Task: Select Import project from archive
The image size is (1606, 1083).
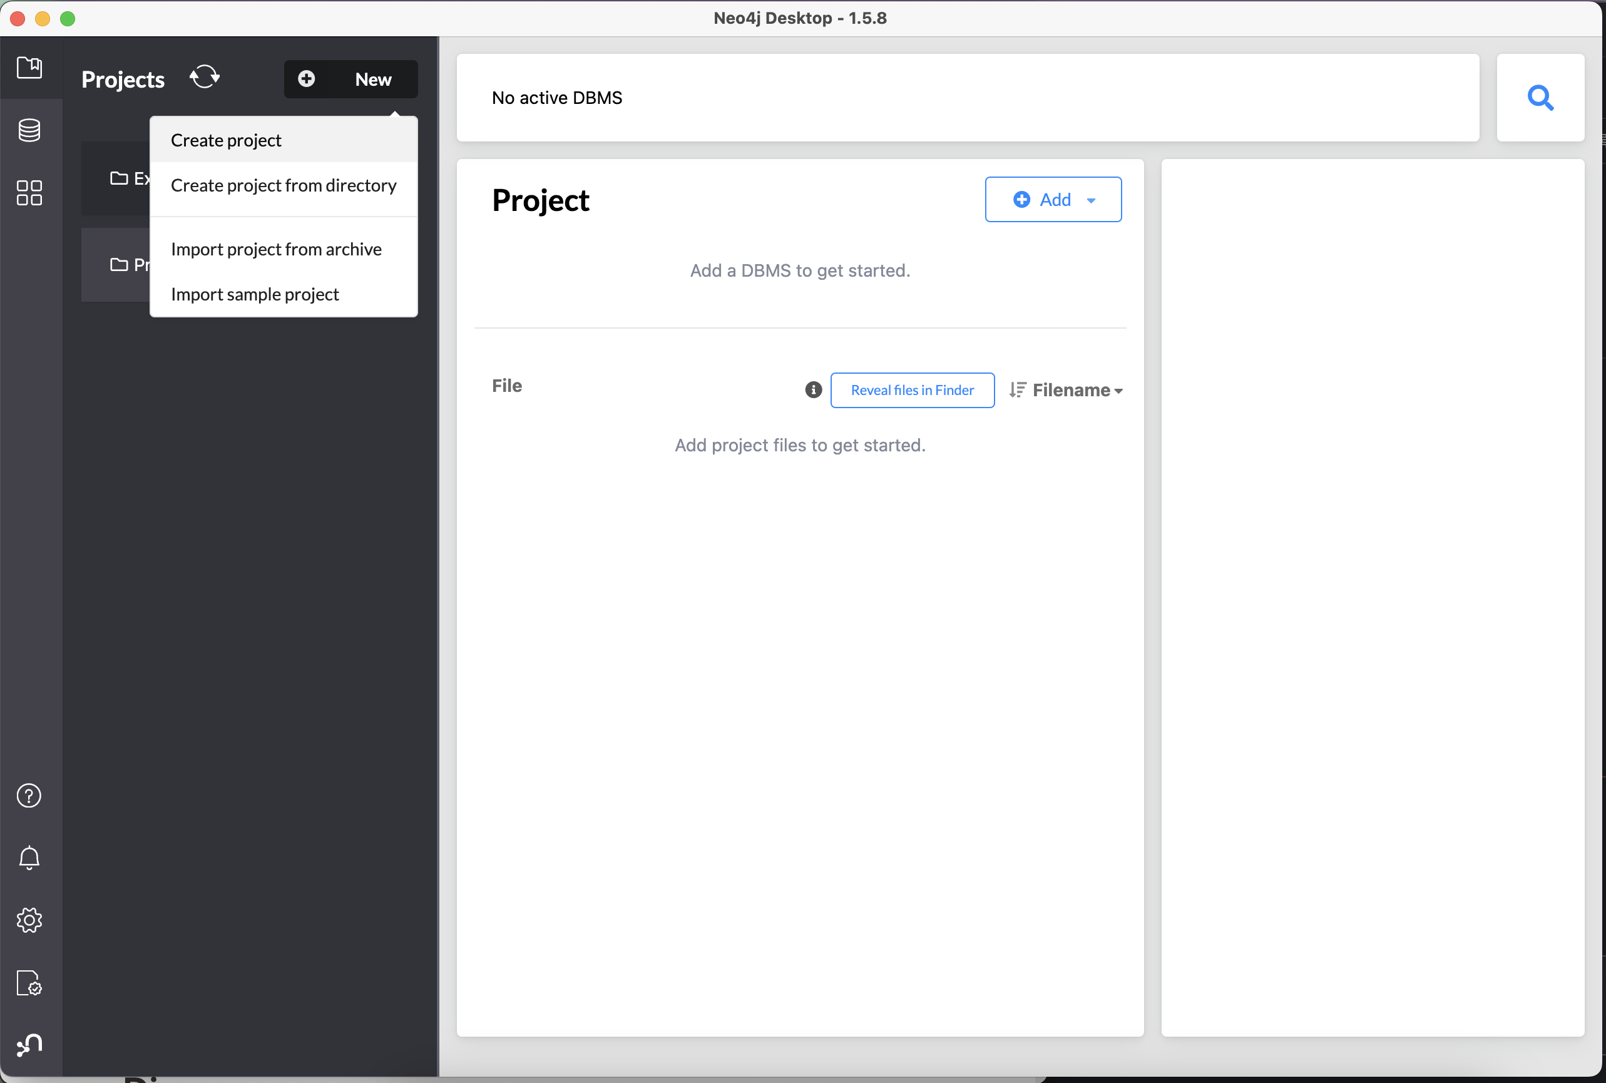Action: click(x=276, y=249)
